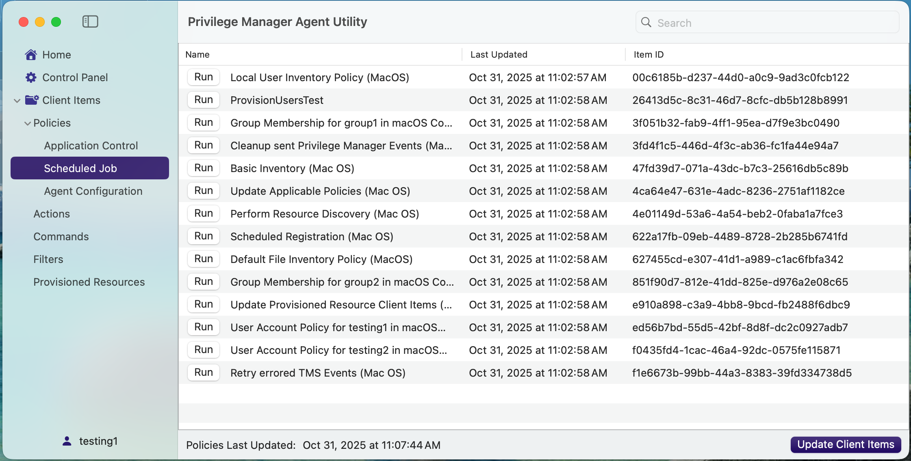The width and height of the screenshot is (911, 461).
Task: Click the Home house icon
Action: (31, 55)
